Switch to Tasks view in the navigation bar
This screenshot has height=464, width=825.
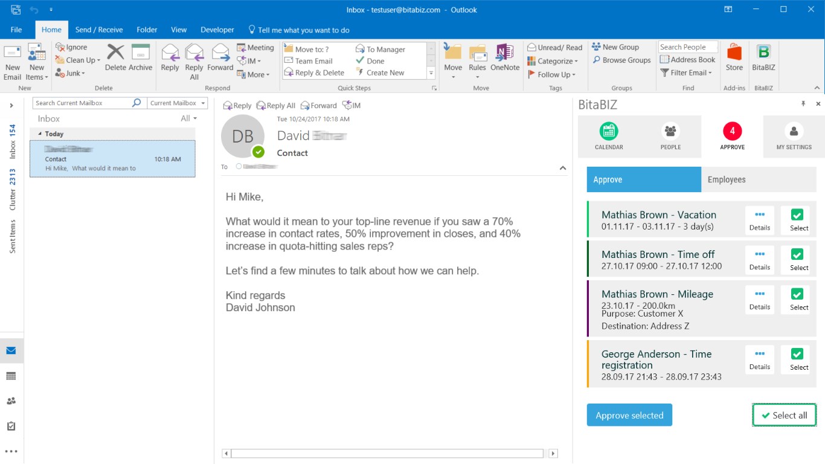point(11,427)
